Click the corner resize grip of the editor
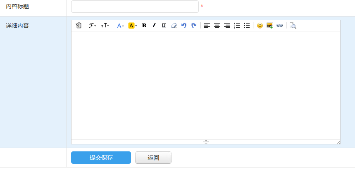The image size is (355, 172). [338, 142]
